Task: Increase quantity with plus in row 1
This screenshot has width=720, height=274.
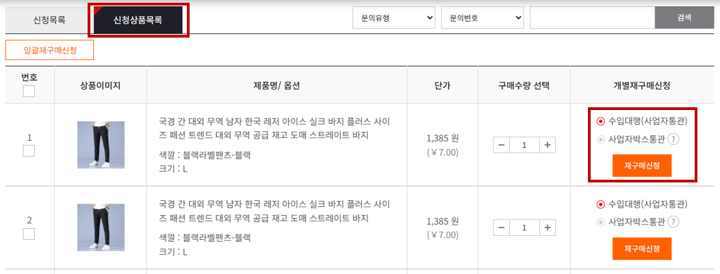Action: (x=547, y=146)
